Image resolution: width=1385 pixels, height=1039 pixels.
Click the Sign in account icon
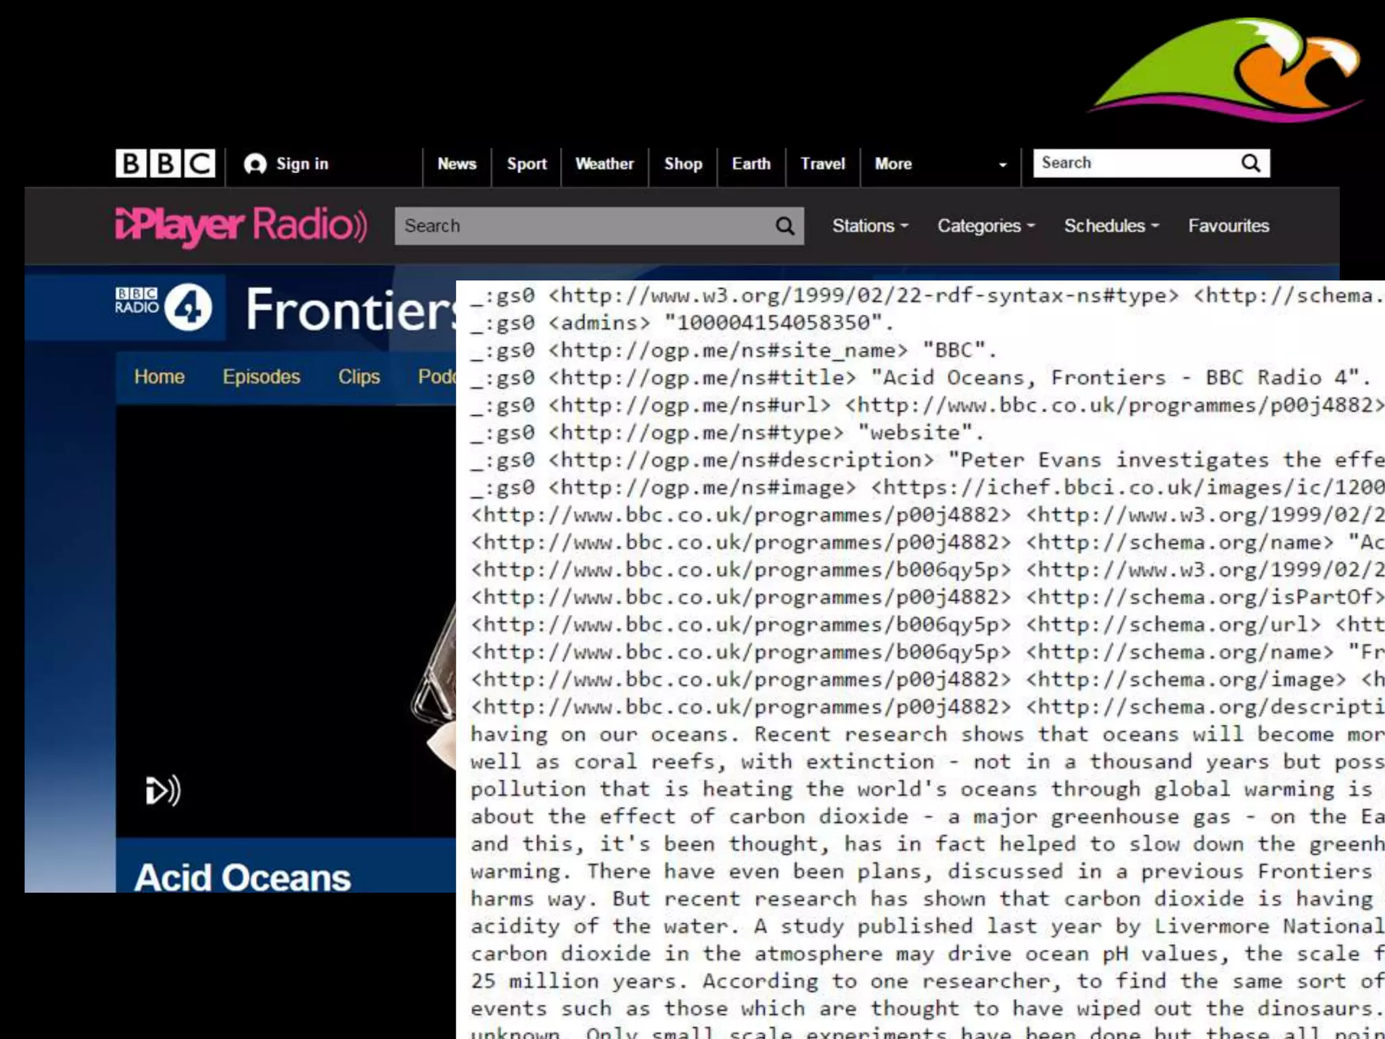(255, 164)
